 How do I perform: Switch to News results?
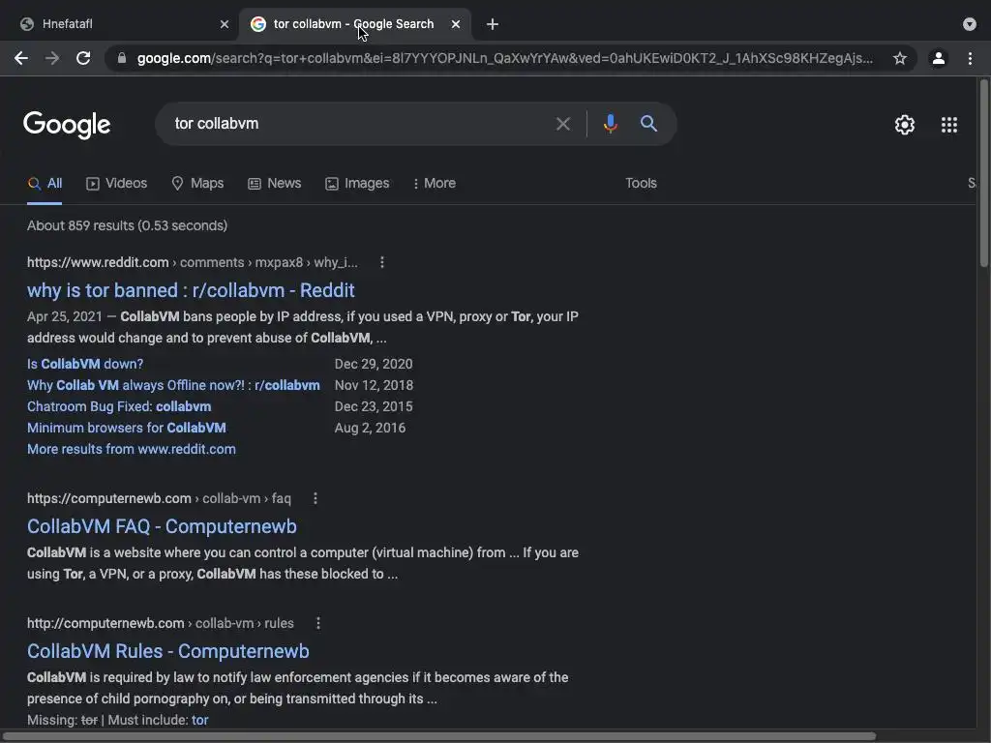[x=274, y=183]
